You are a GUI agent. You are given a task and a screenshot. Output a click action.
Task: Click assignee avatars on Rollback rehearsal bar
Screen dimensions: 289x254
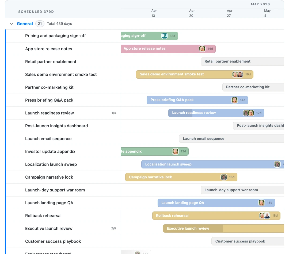click(x=264, y=216)
